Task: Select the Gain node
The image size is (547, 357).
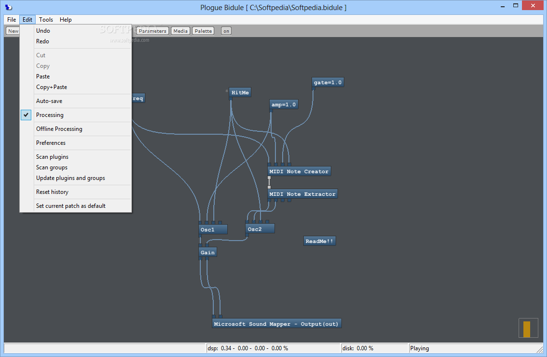Action: pyautogui.click(x=208, y=253)
